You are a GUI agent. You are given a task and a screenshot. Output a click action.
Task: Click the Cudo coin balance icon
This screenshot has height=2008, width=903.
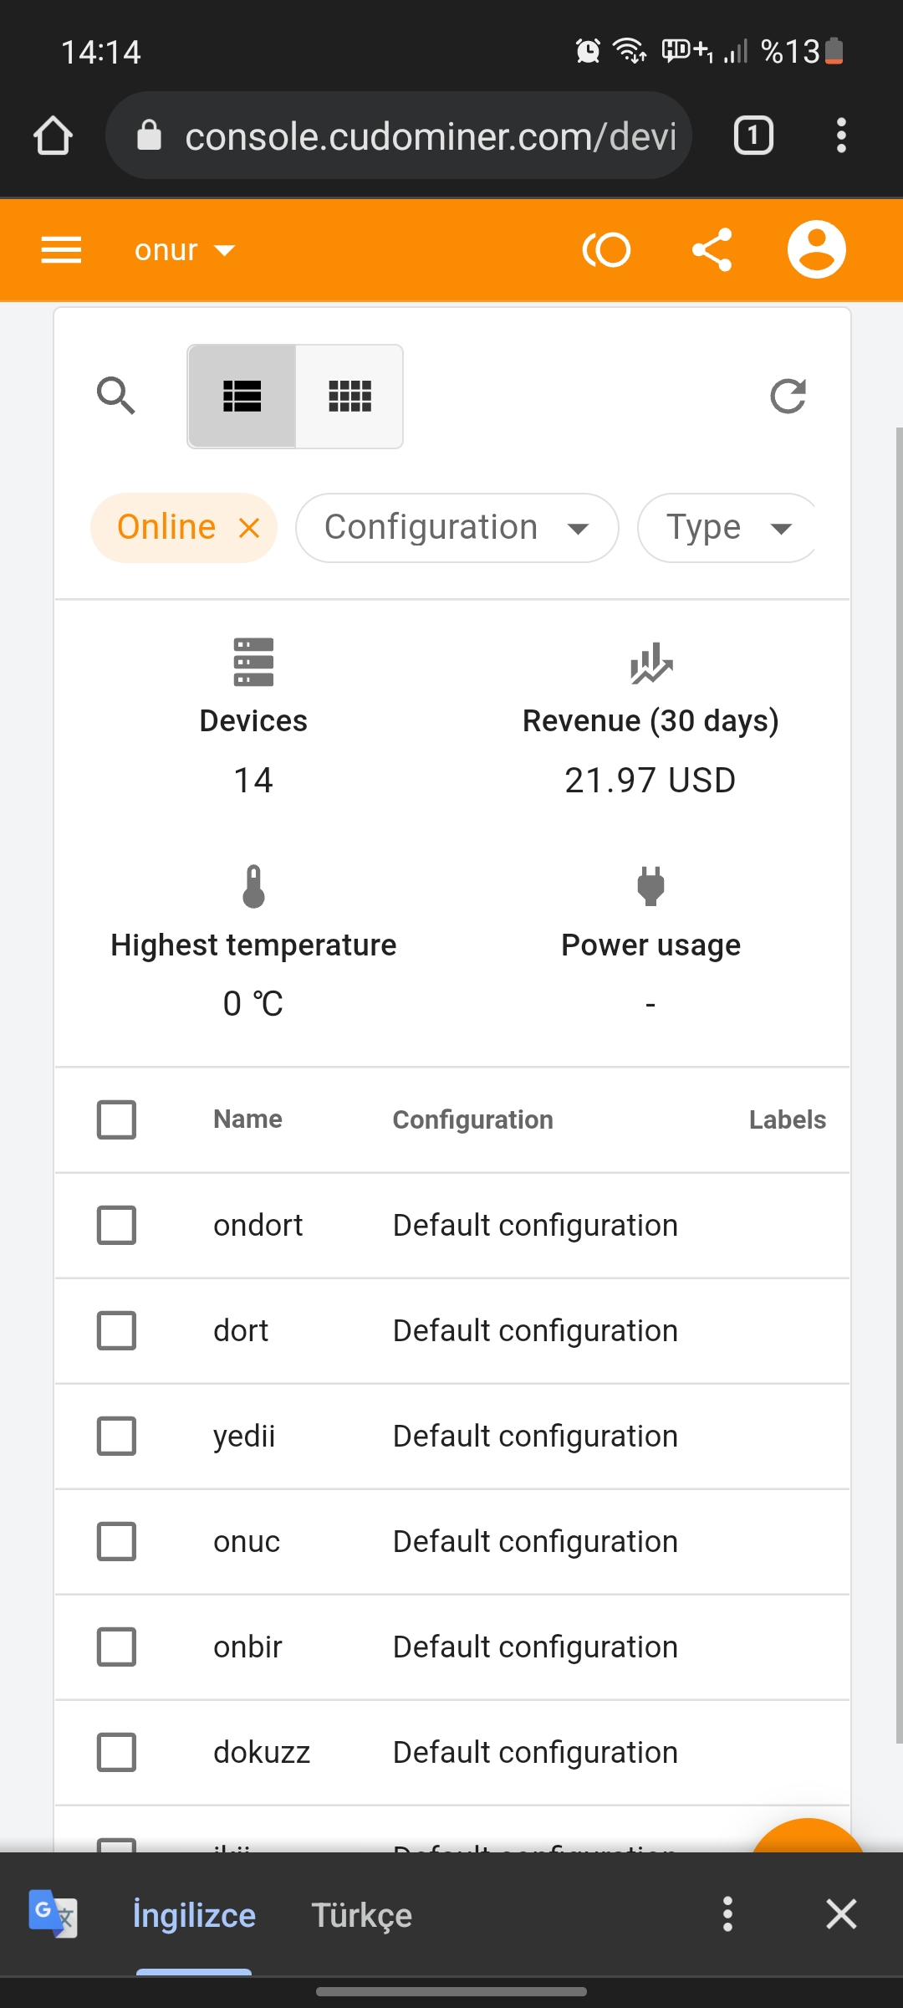(606, 249)
